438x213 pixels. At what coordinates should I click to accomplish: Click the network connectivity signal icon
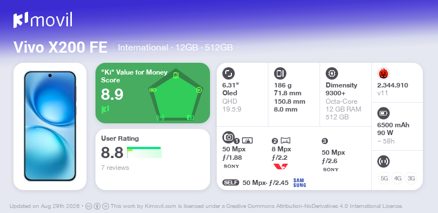(383, 161)
